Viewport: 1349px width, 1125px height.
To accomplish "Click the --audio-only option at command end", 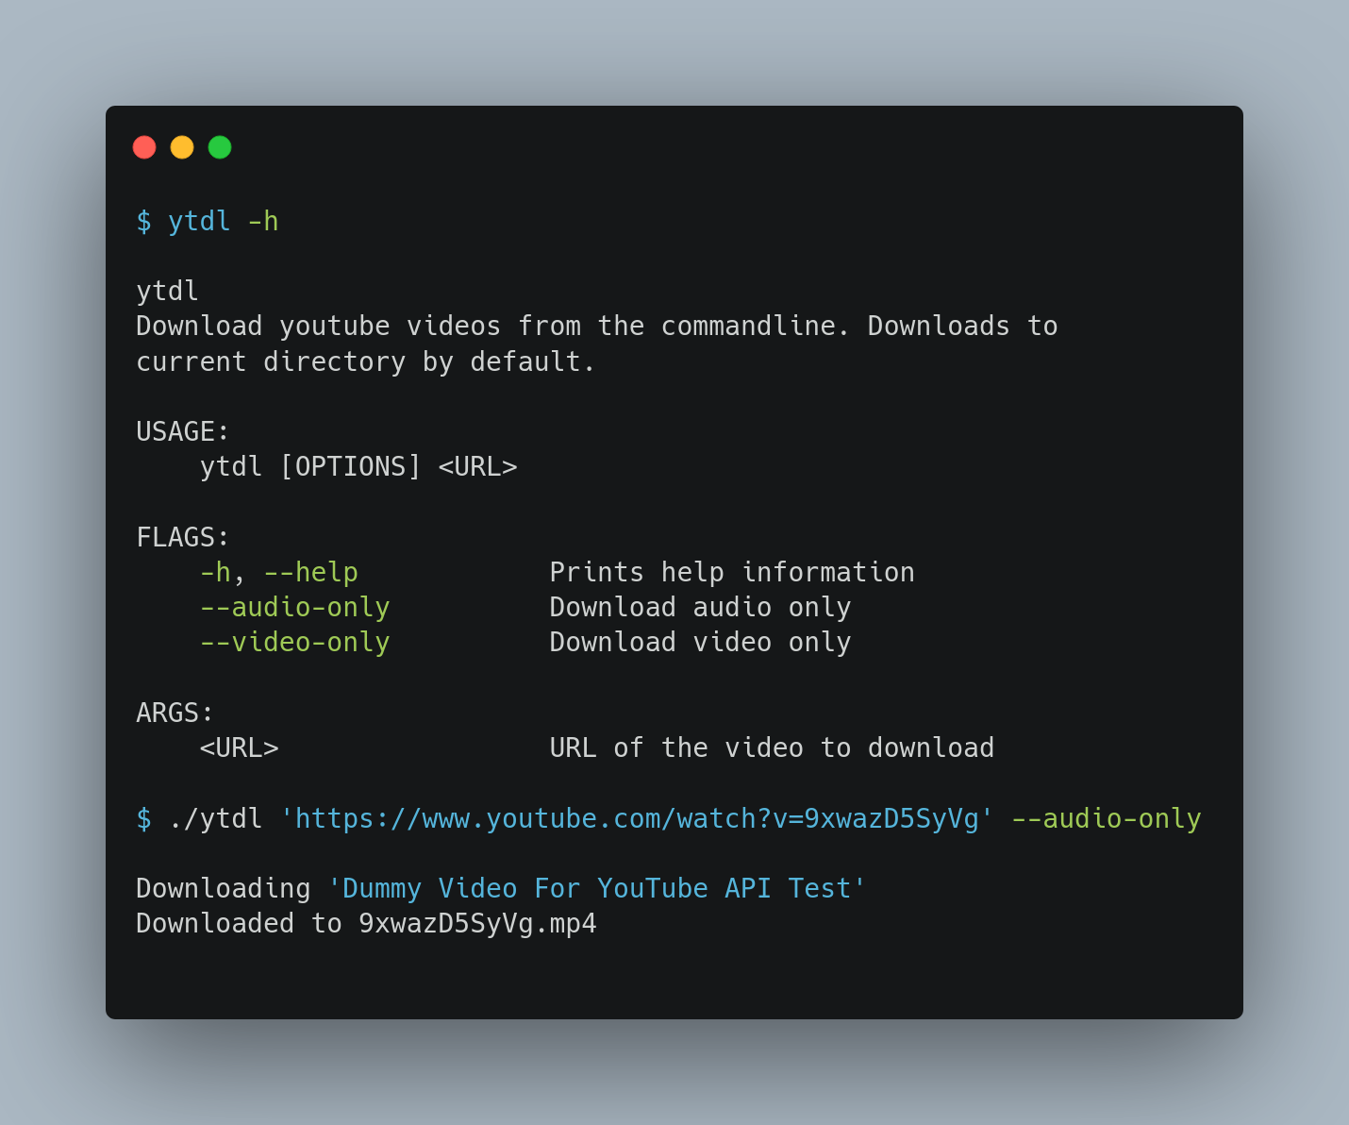I will 1107,818.
